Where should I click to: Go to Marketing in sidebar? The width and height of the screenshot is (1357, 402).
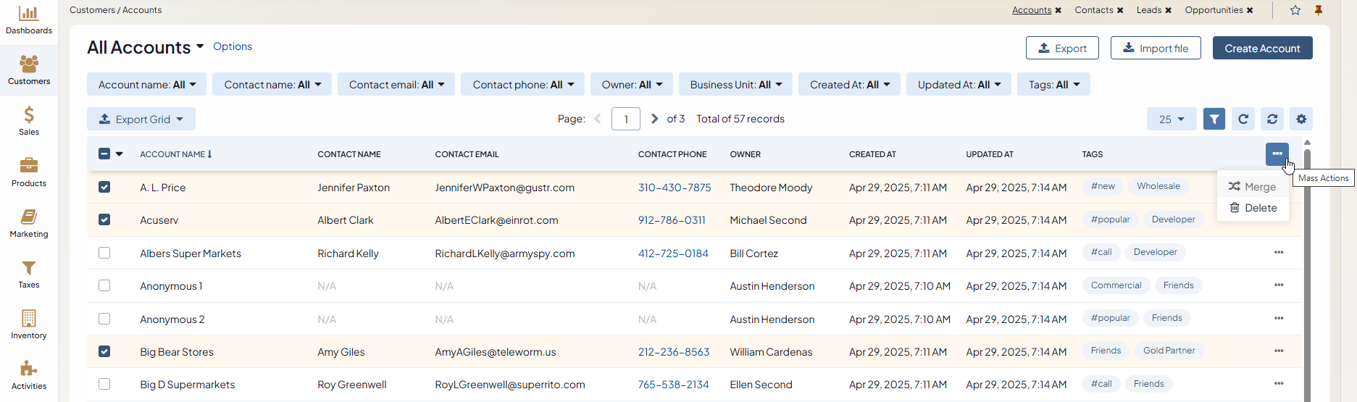tap(29, 223)
